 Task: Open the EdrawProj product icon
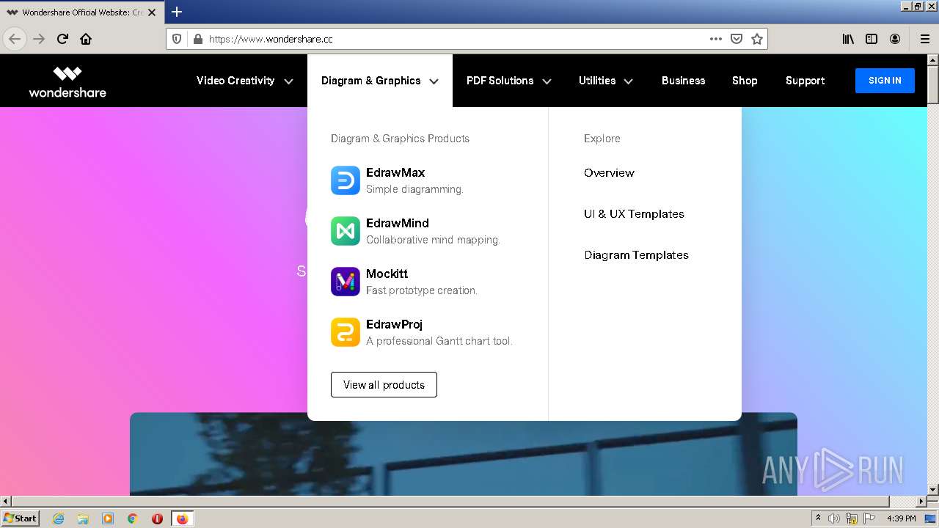(x=345, y=332)
